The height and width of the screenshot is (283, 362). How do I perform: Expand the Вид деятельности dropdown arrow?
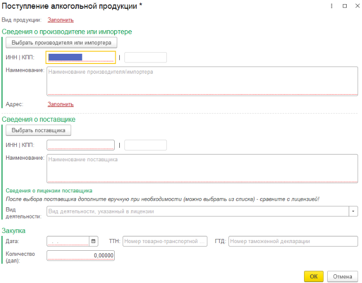pos(353,211)
